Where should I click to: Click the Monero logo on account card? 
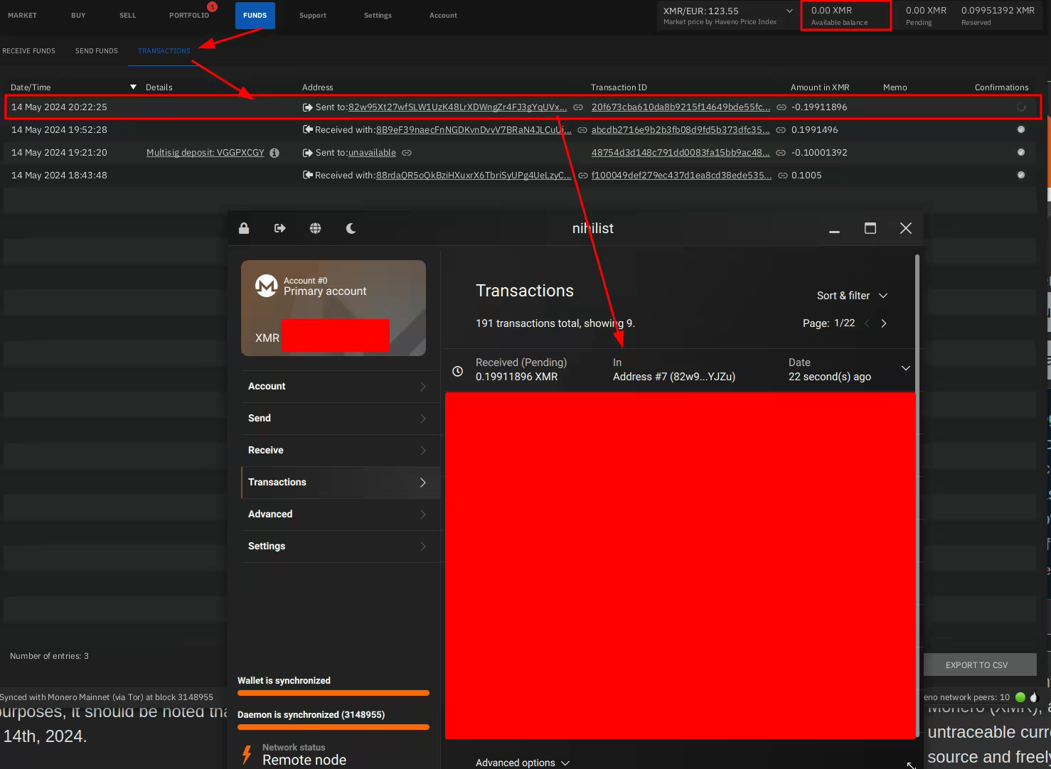(x=267, y=286)
